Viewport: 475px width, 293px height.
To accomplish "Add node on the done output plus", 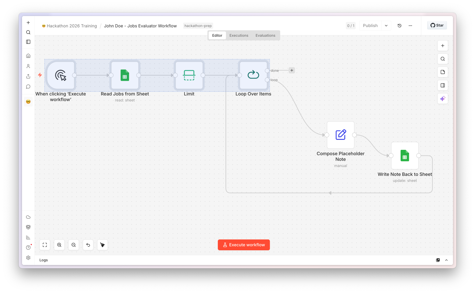I will coord(292,70).
